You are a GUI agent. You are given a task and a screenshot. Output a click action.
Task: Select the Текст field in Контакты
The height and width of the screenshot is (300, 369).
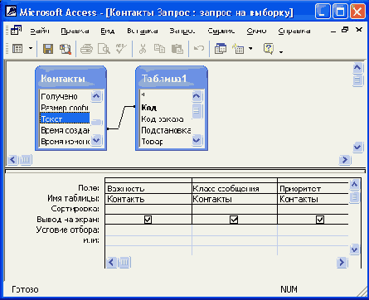(x=65, y=119)
